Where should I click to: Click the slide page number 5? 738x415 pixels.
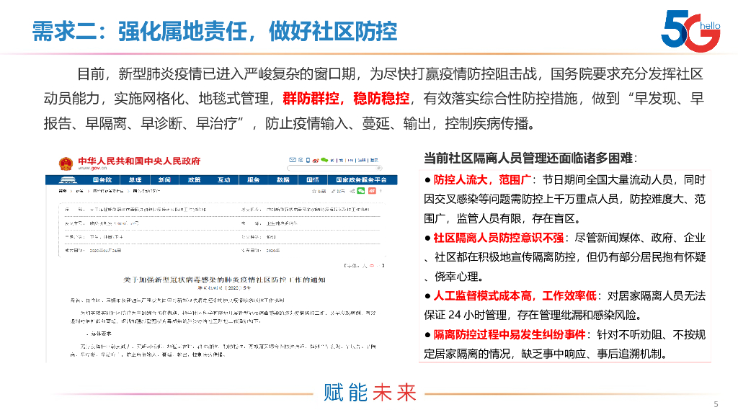(716, 404)
